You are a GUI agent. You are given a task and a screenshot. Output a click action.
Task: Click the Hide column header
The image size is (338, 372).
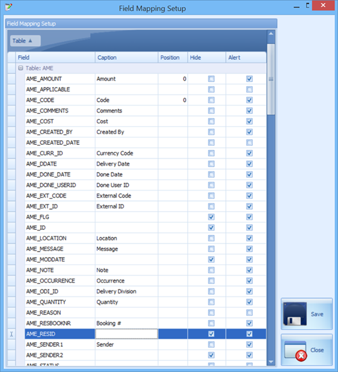207,57
